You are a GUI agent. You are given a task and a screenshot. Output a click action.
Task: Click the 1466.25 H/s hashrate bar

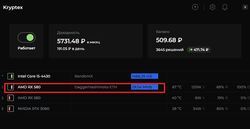(x=145, y=76)
